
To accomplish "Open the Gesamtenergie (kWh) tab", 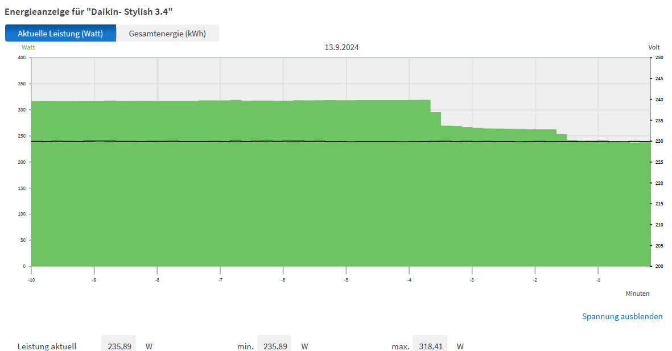I will point(167,34).
